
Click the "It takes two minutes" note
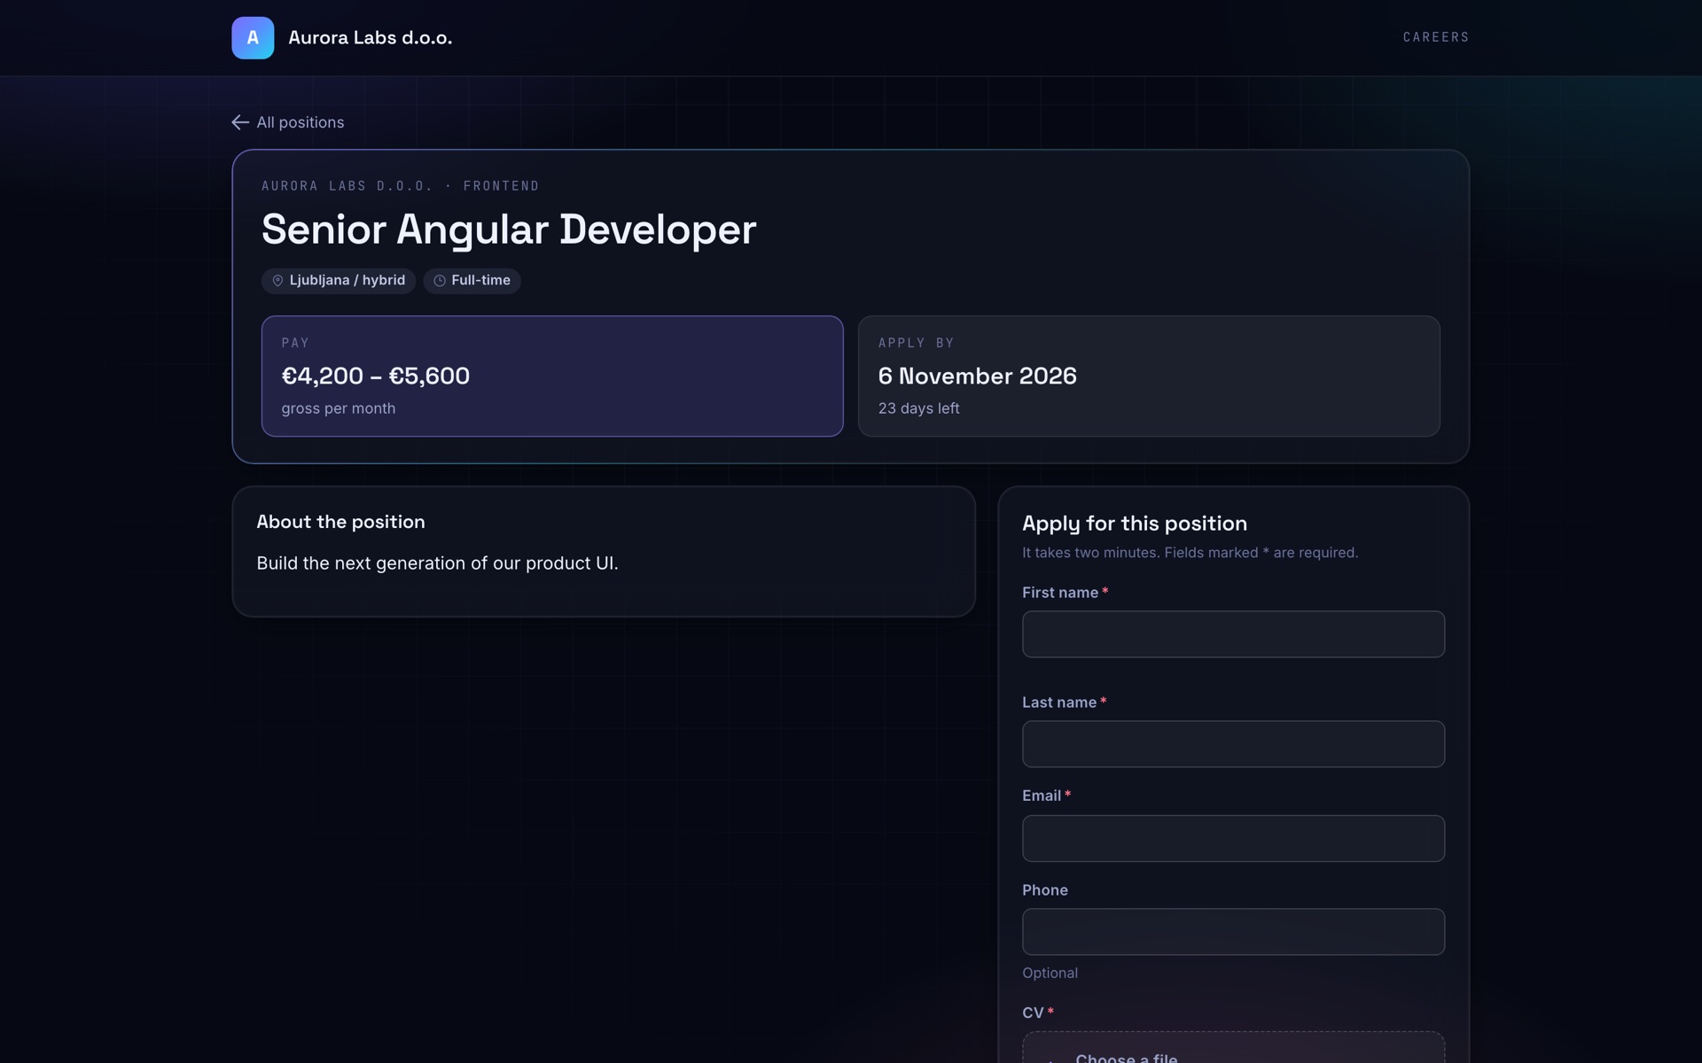click(x=1190, y=553)
